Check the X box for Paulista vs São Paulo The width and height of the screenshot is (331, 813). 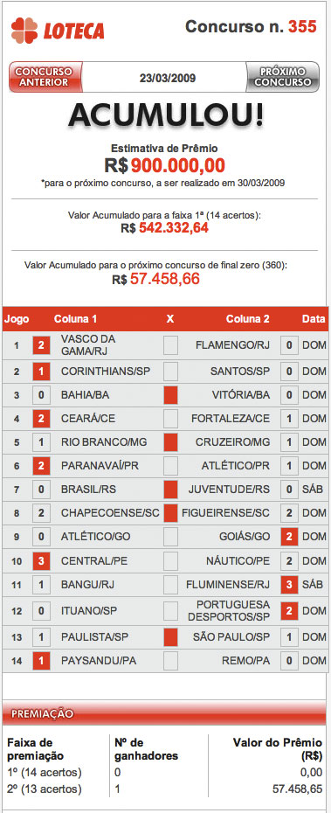click(x=170, y=636)
